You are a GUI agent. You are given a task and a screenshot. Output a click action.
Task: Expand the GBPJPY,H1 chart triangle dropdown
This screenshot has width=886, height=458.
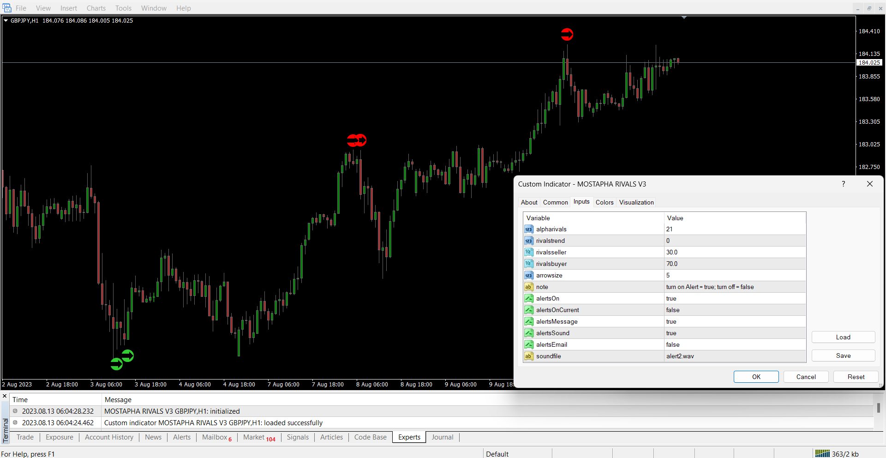pos(6,20)
